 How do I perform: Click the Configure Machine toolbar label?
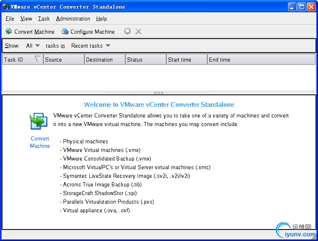tap(93, 32)
